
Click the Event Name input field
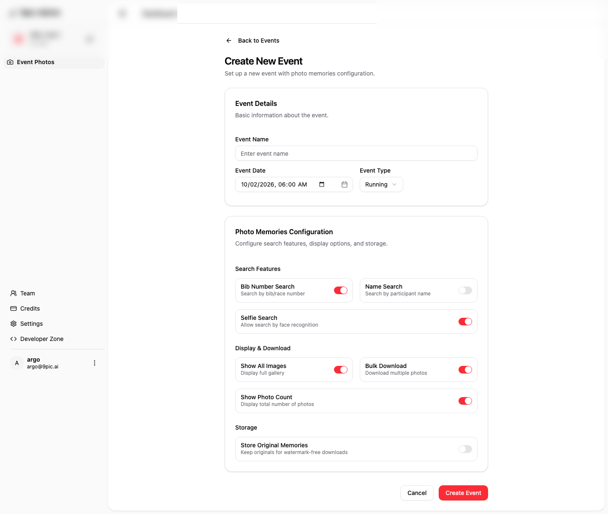[x=356, y=154]
